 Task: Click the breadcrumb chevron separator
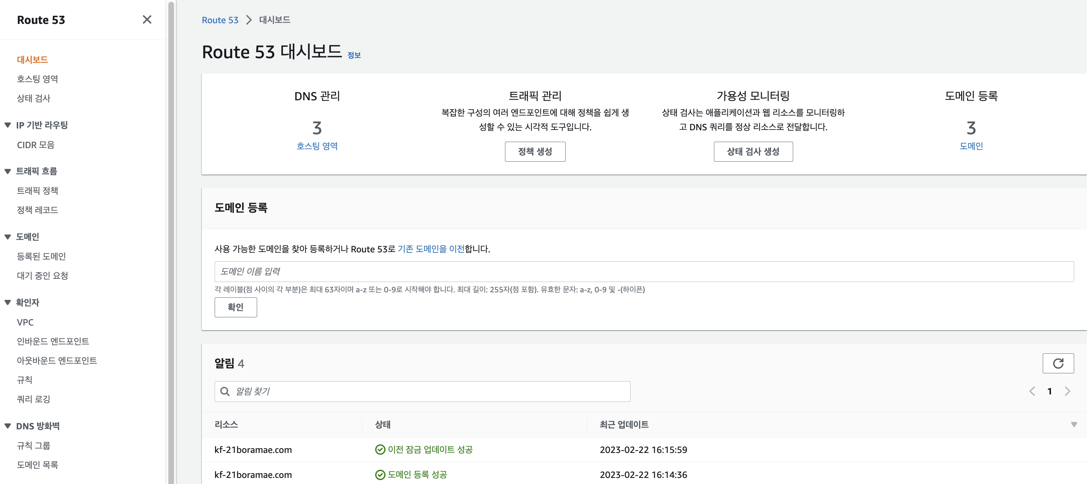click(249, 20)
